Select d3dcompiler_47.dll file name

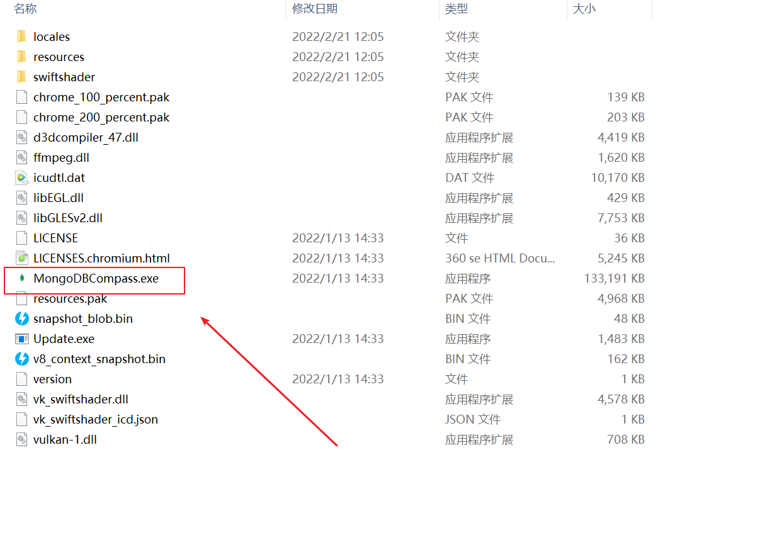[86, 137]
